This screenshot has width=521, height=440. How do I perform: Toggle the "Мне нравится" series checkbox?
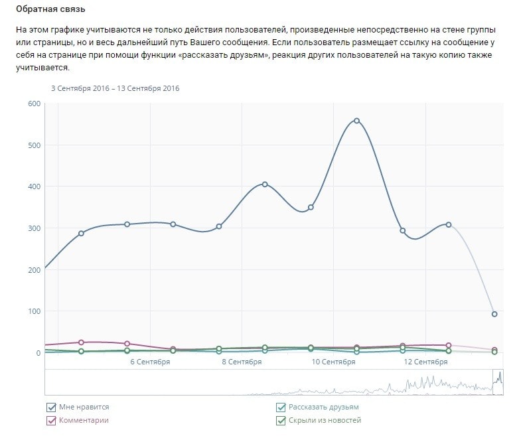[51, 407]
